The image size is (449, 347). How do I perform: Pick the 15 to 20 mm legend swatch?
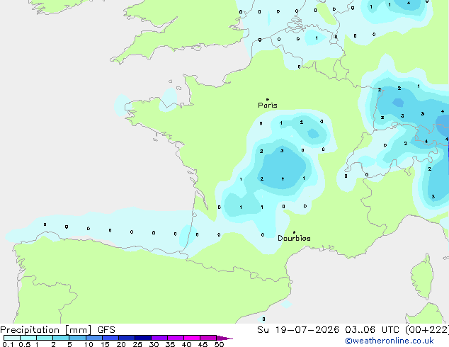pyautogui.click(x=110, y=338)
